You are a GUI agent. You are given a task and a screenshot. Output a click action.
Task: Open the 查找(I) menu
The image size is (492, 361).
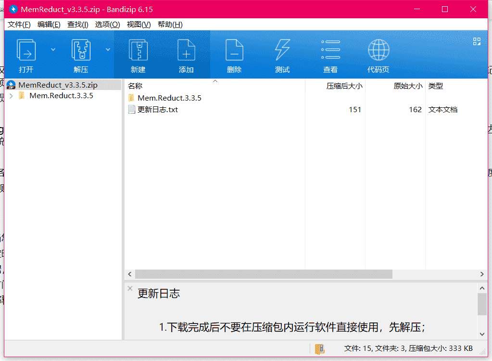tap(77, 25)
